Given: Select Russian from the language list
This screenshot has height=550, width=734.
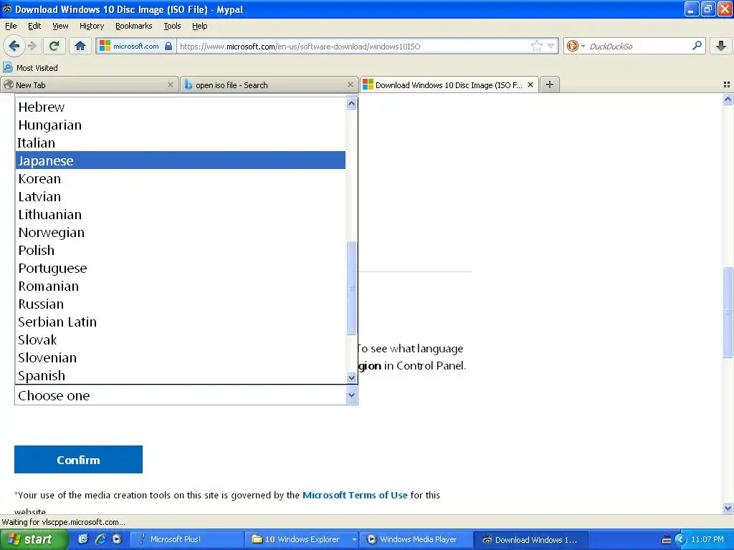Looking at the screenshot, I should click(x=181, y=304).
